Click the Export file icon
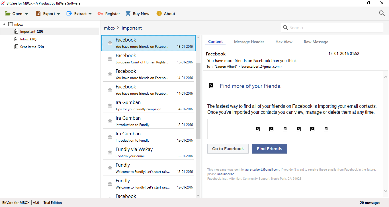Viewport: 389px width, 207px height. pos(38,14)
